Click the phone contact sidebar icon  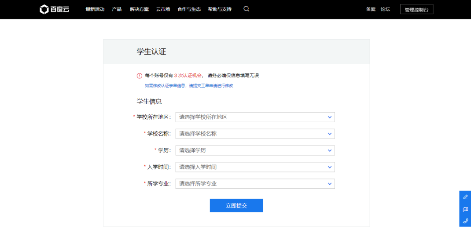(x=465, y=221)
